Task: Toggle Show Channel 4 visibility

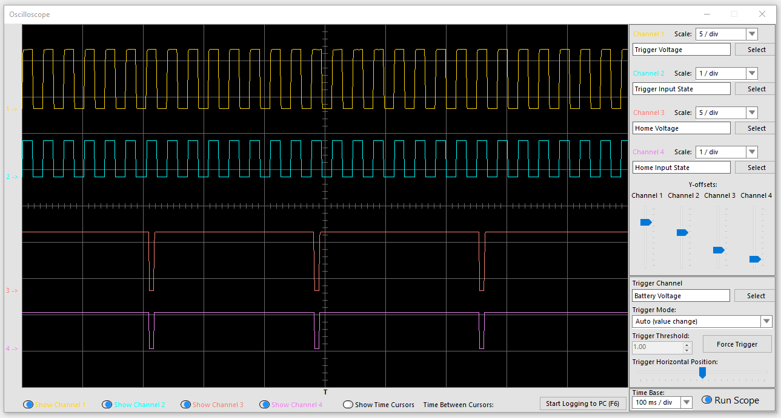Action: coord(265,405)
